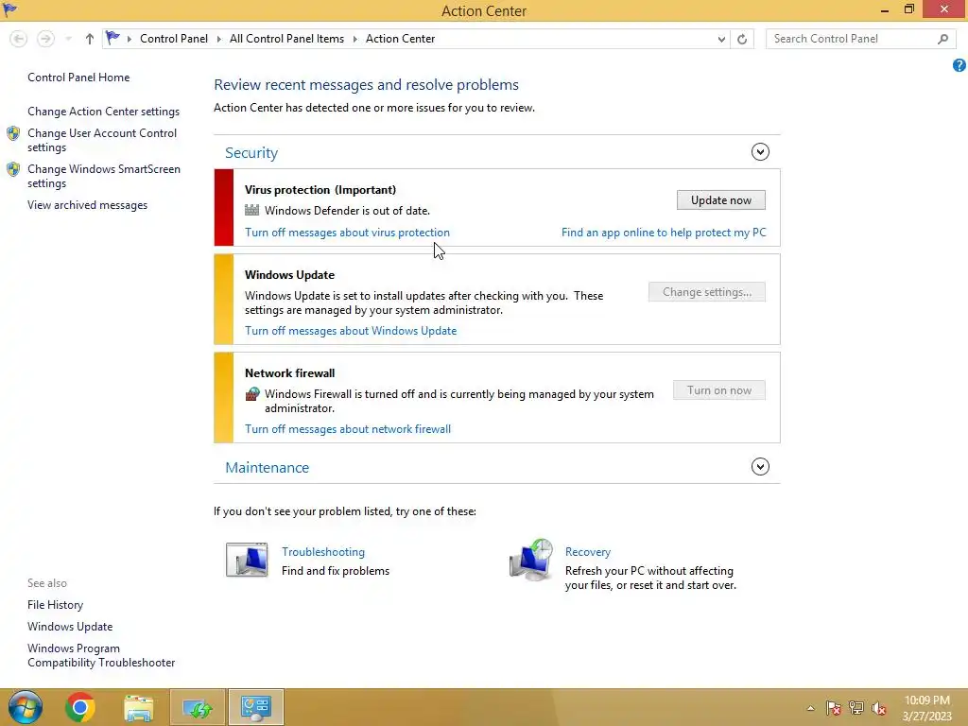Viewport: 968px width, 726px height.
Task: Go up one level with Up arrow
Action: click(90, 39)
